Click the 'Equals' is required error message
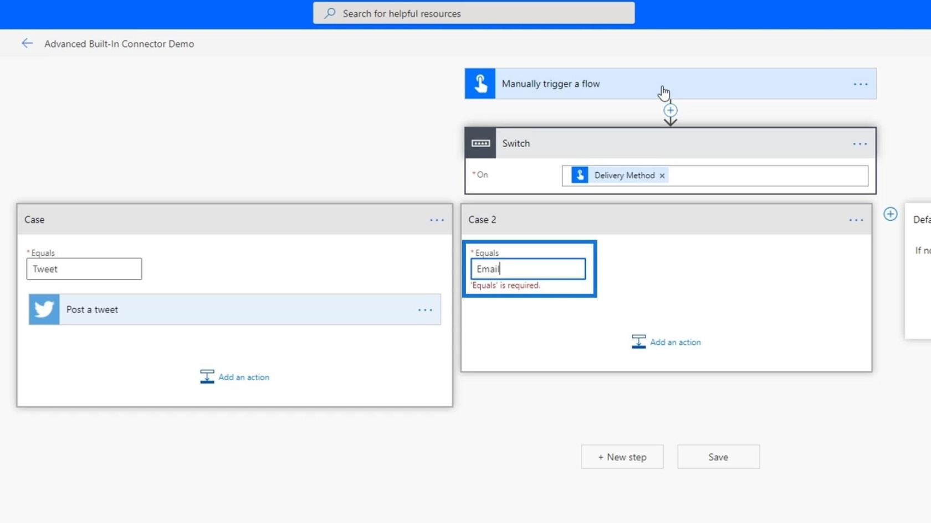 505,286
